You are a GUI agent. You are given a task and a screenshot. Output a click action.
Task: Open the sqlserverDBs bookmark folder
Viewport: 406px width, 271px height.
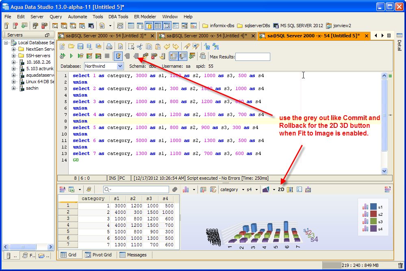pyautogui.click(x=254, y=26)
